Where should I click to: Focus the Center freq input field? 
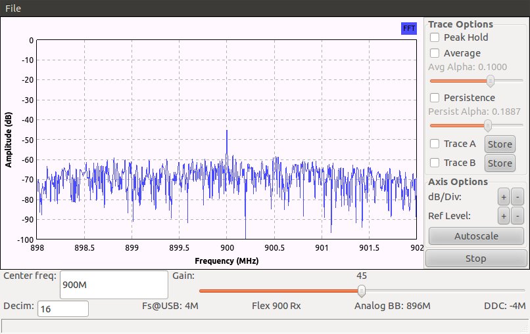click(x=114, y=285)
